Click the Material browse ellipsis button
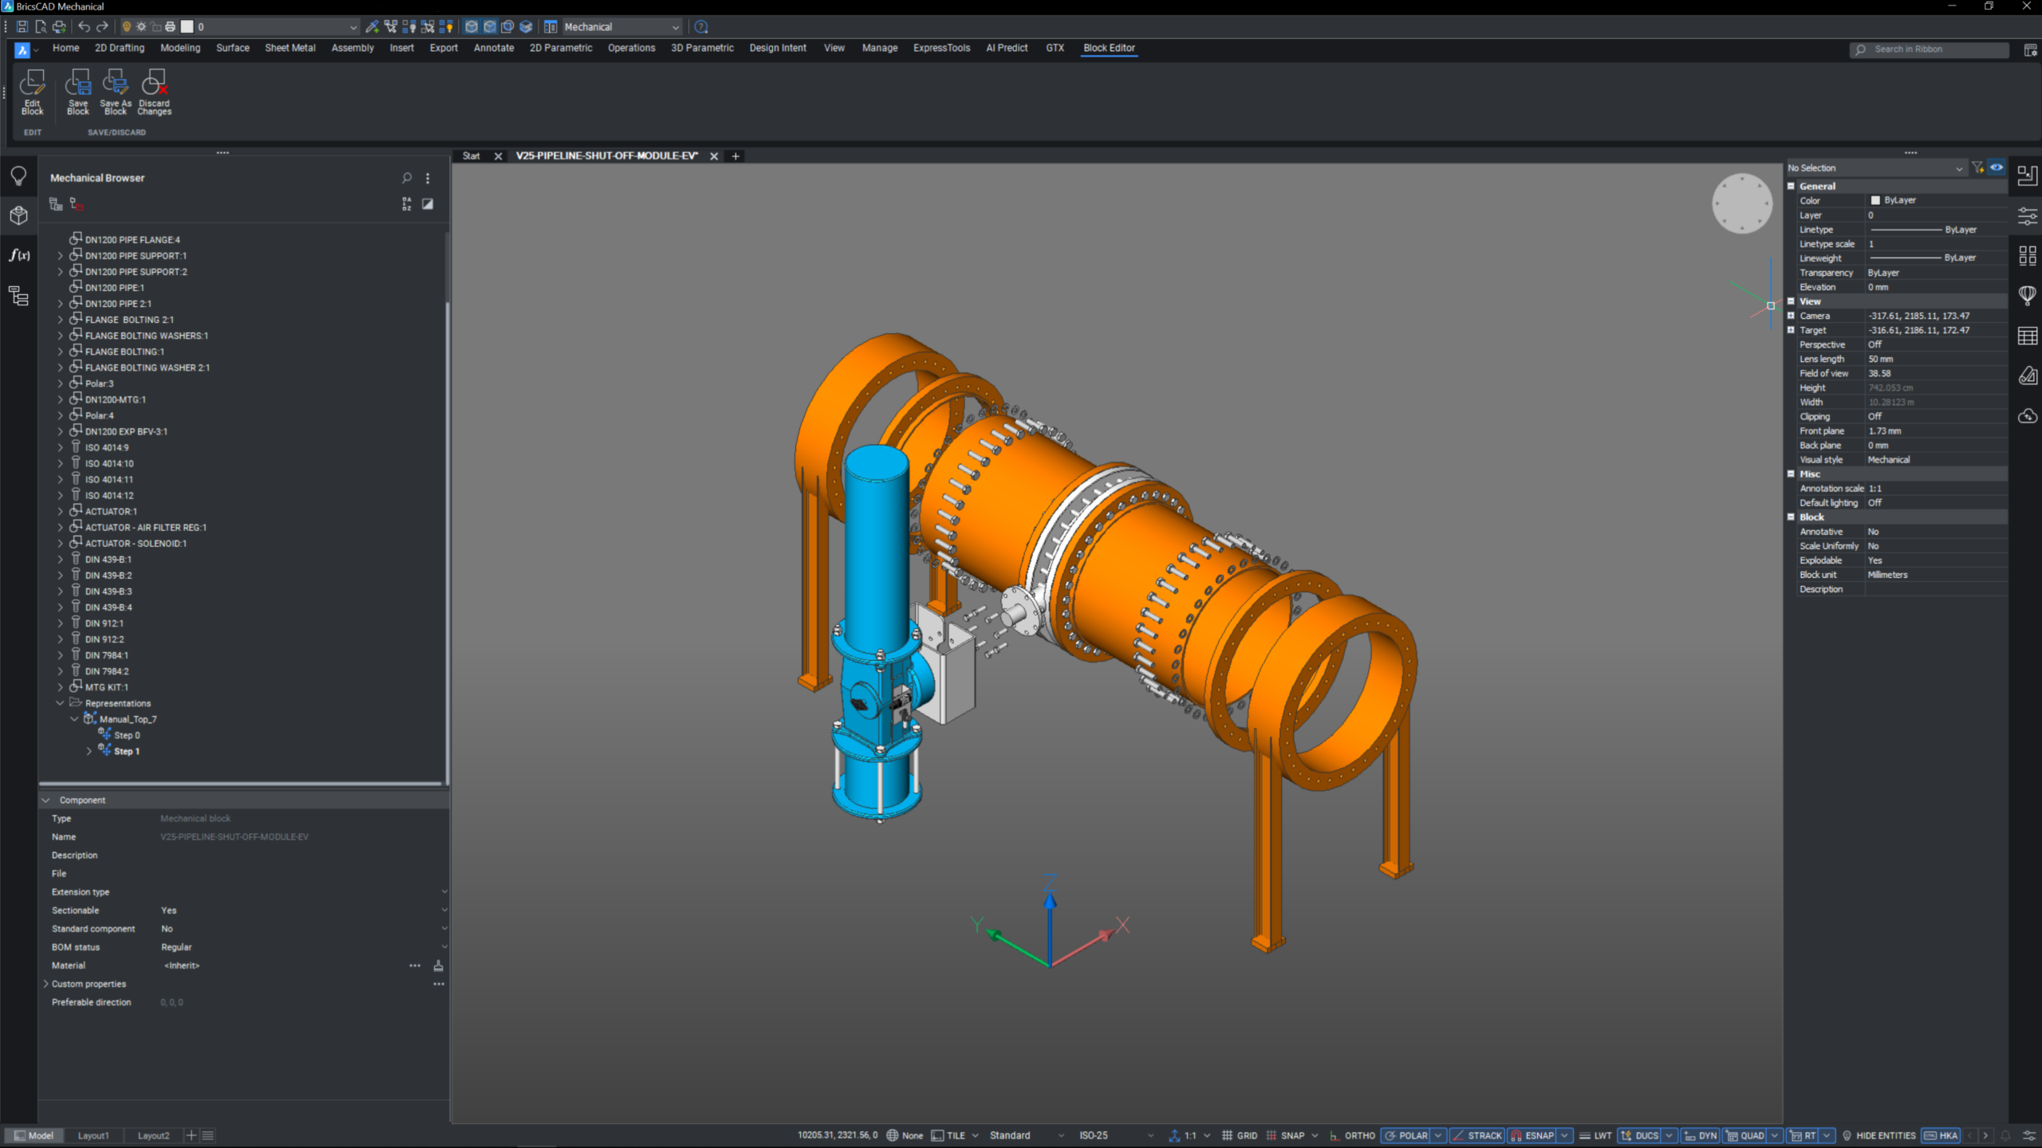This screenshot has width=2042, height=1148. click(x=414, y=965)
